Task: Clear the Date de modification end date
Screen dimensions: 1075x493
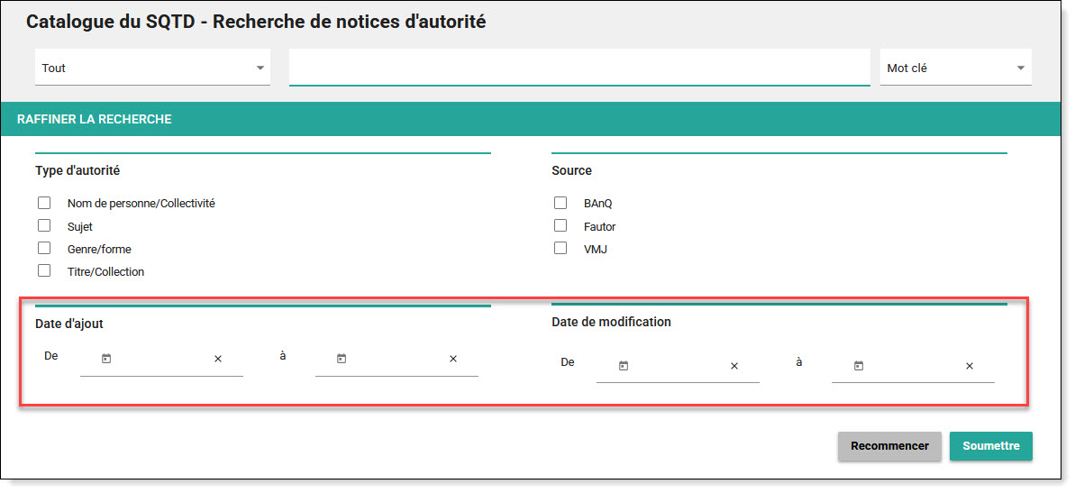Action: (970, 366)
